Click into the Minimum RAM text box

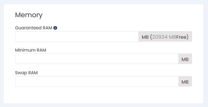(97, 59)
